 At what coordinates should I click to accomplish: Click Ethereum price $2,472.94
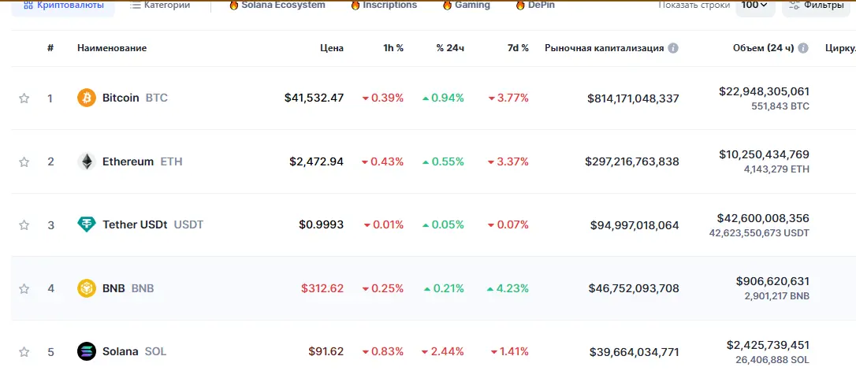317,161
